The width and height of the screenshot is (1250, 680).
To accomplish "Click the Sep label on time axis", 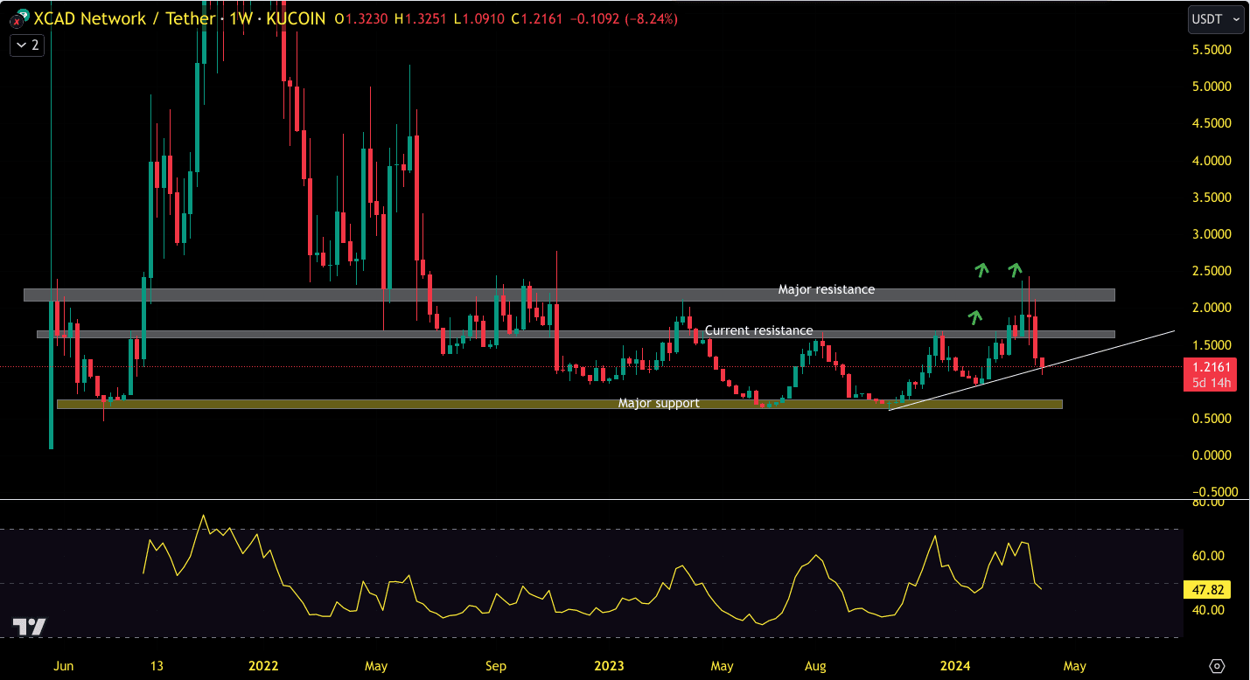I will (x=496, y=666).
